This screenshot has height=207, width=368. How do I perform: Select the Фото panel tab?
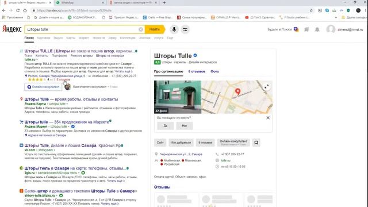point(214,71)
